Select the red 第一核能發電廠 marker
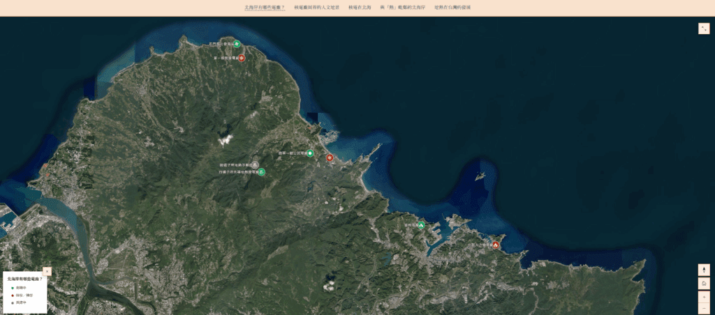Viewport: 715px width, 315px height. 242,58
